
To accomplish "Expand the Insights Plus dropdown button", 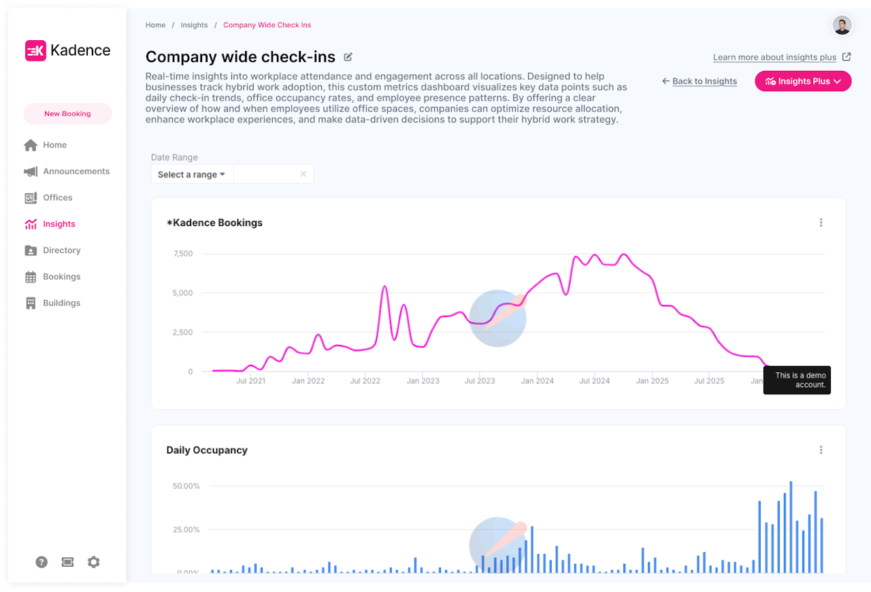I will (803, 81).
